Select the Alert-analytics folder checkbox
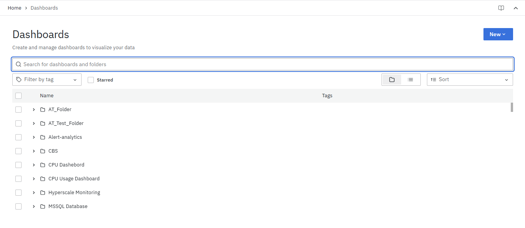 (x=18, y=137)
